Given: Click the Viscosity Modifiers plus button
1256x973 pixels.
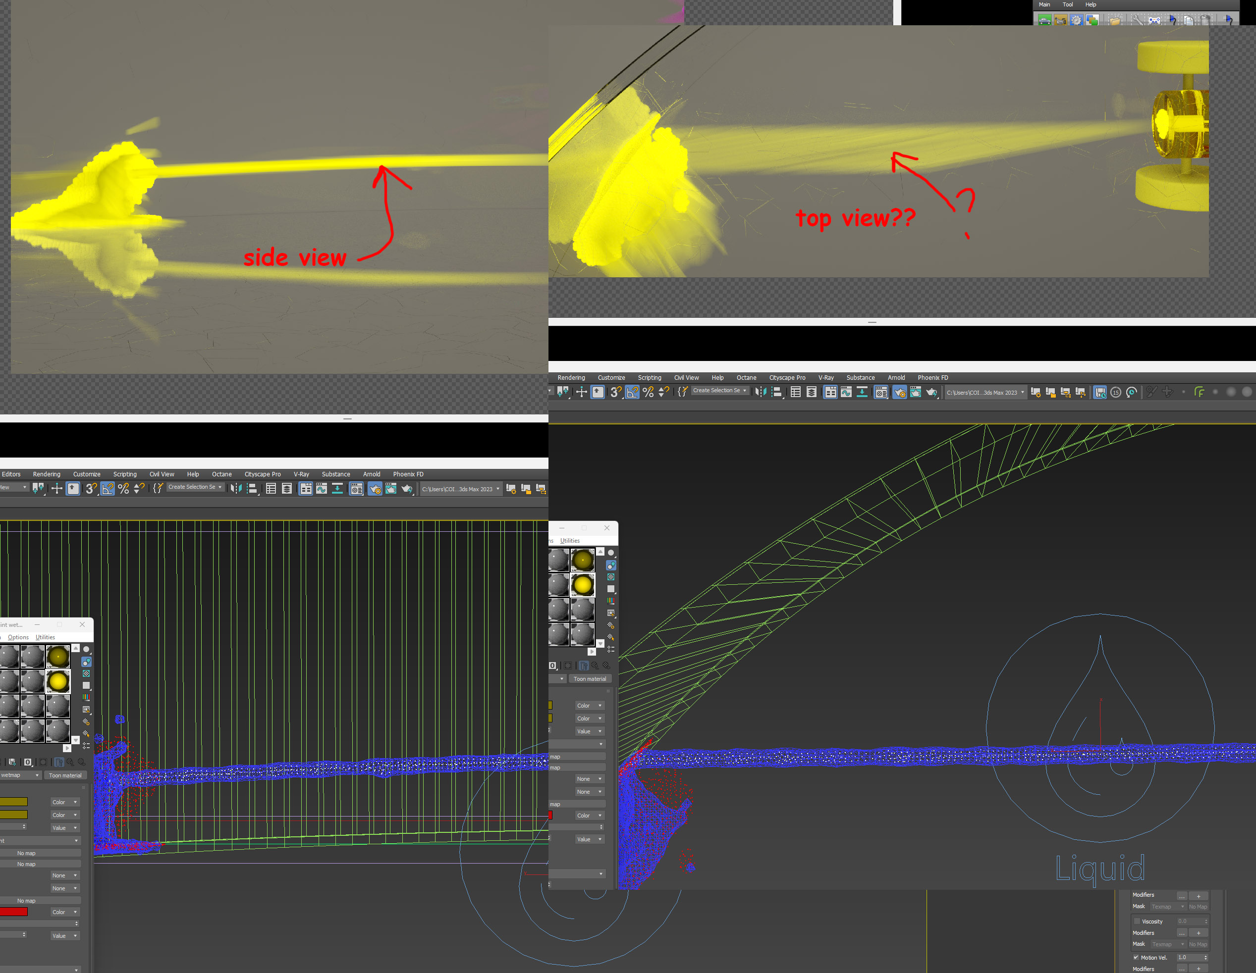Looking at the screenshot, I should (1199, 933).
